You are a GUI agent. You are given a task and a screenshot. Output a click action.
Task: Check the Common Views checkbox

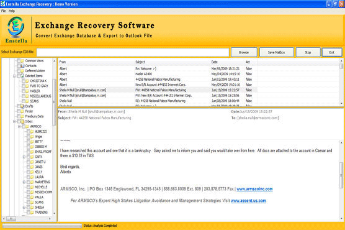tap(19, 60)
